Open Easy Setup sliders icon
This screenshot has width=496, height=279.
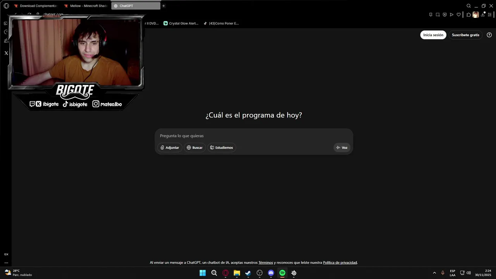(x=489, y=15)
